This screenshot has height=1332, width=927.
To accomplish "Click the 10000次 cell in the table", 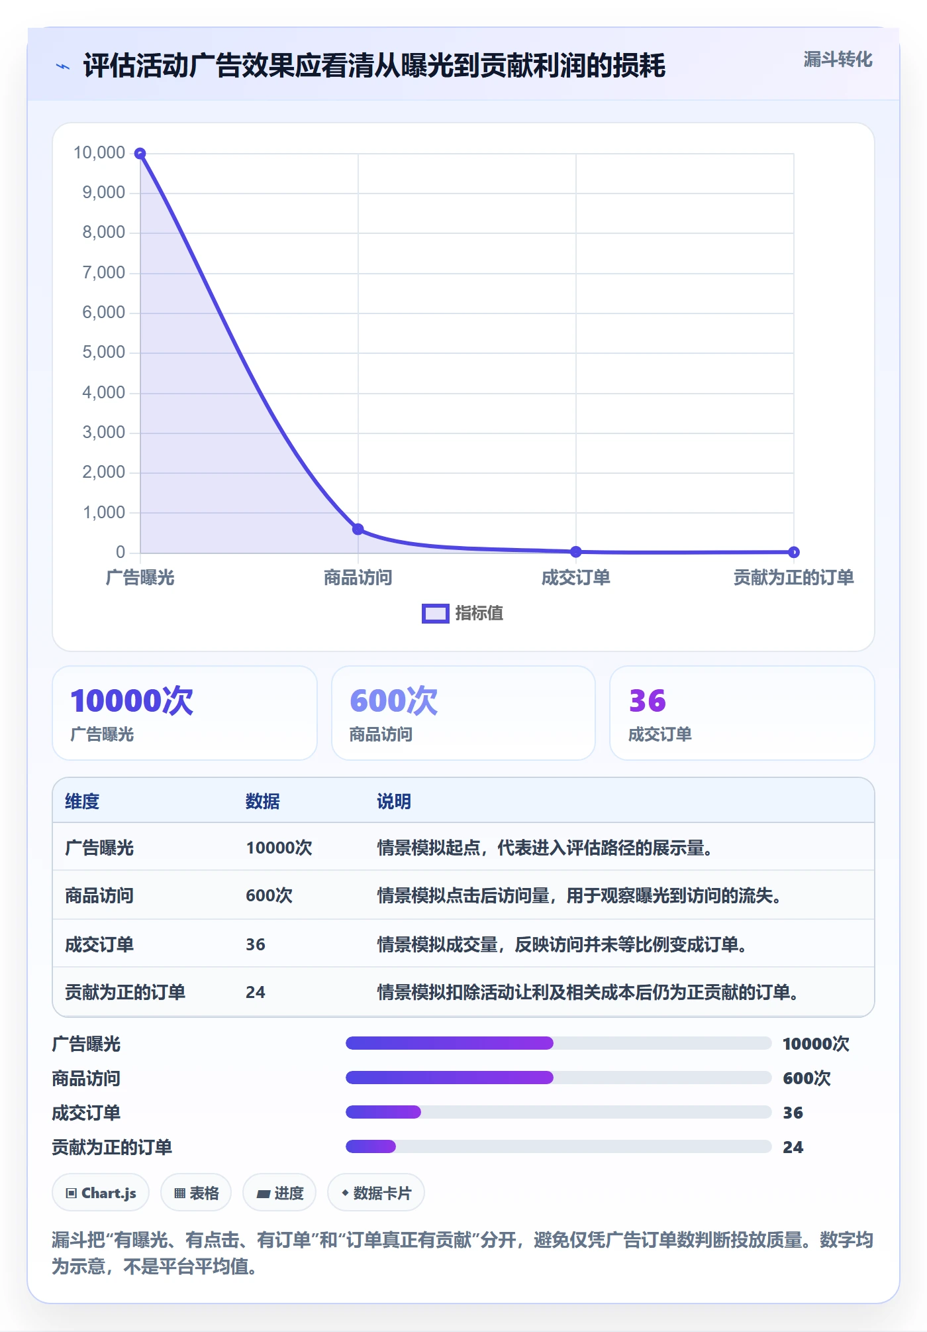I will point(279,848).
